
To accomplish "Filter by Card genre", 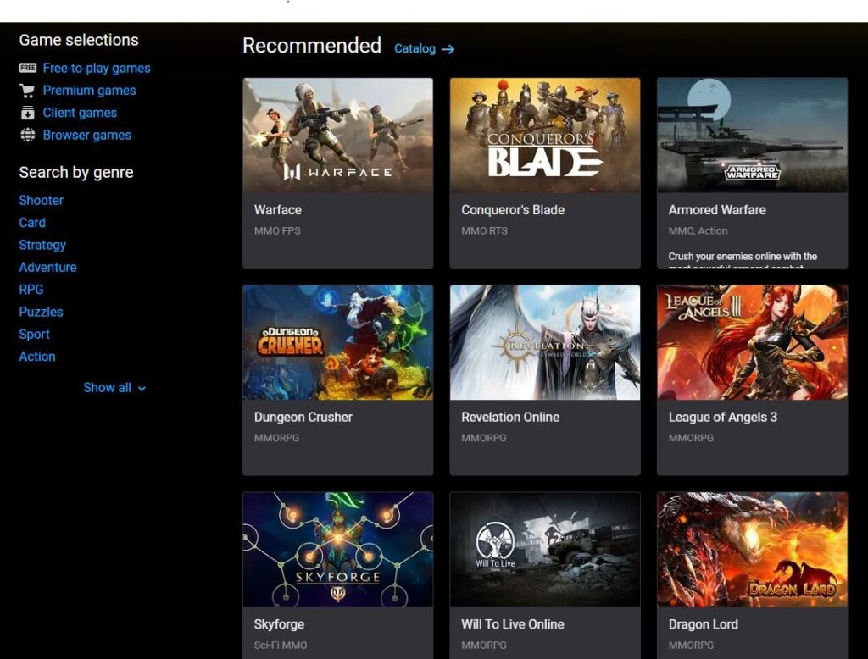I will tap(32, 223).
